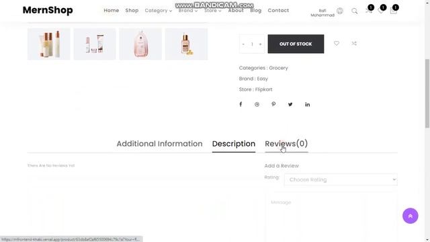
Task: Click the review Message text area
Action: 331,217
